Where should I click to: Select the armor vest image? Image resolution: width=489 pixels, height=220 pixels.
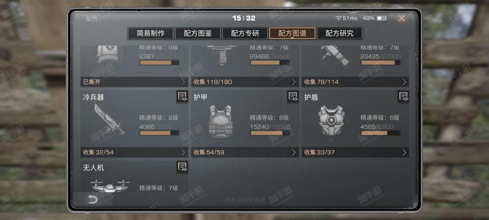tap(221, 121)
